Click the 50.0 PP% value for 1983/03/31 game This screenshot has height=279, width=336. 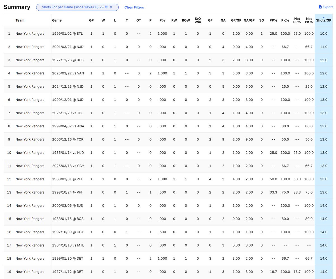(273, 179)
